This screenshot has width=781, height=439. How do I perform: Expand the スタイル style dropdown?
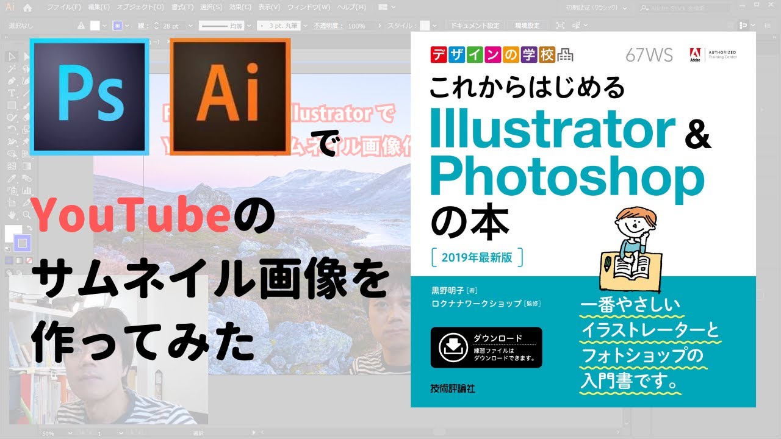pyautogui.click(x=434, y=26)
